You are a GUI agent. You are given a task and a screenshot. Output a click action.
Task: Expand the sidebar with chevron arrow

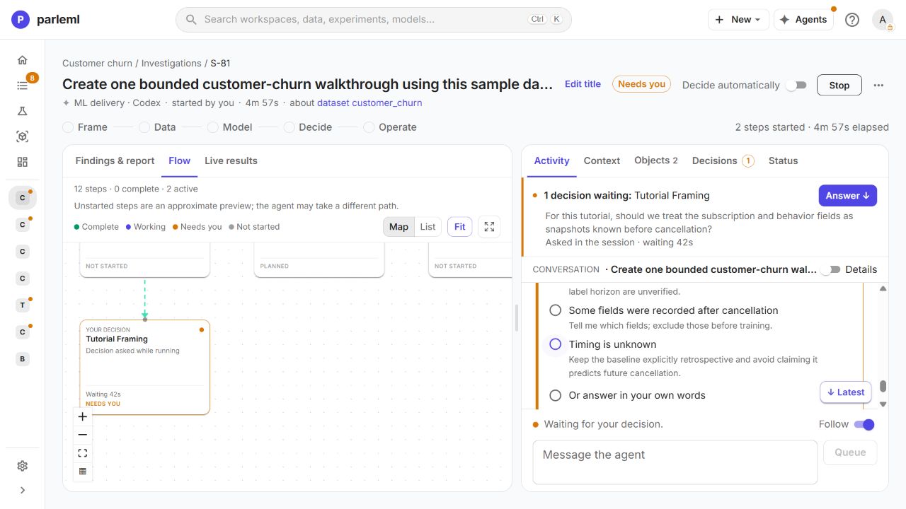23,490
